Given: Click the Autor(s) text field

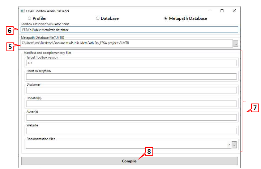Looking at the screenshot, I should point(132,117).
